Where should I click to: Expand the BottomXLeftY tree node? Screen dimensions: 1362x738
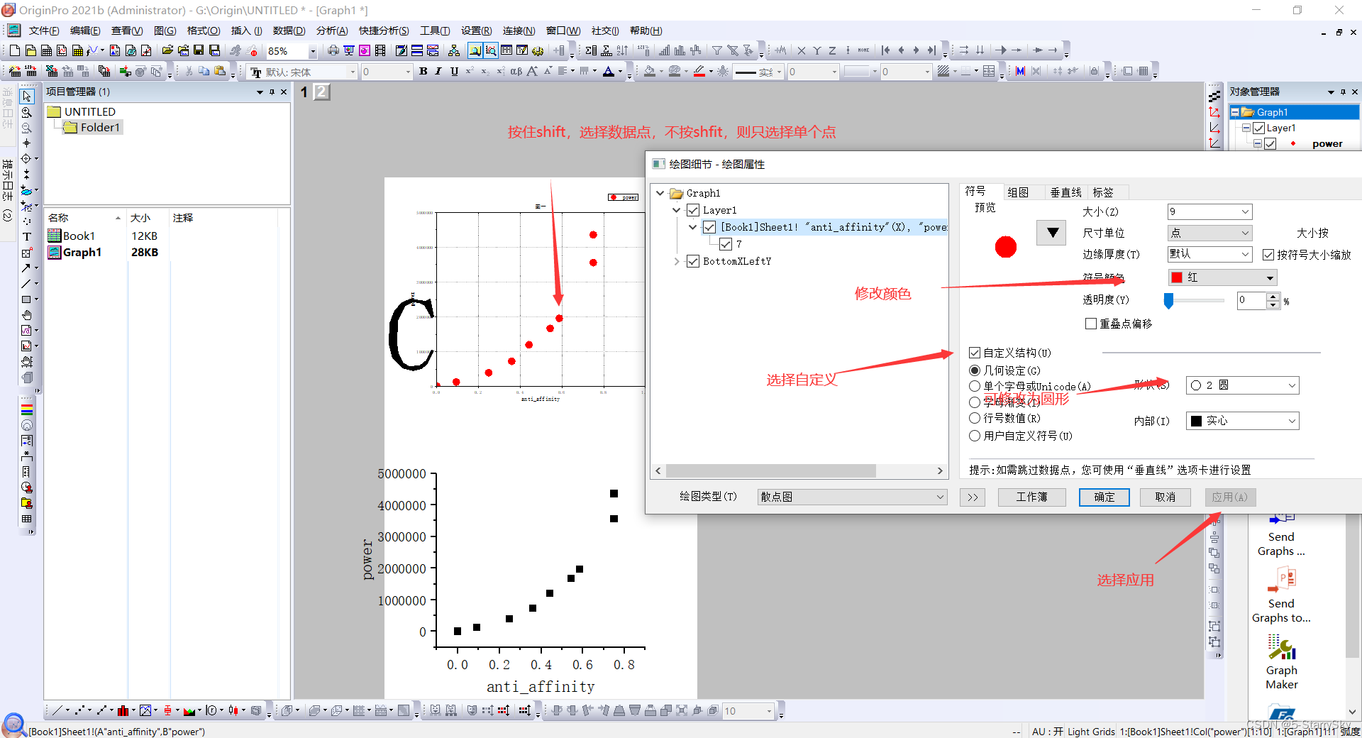click(677, 261)
